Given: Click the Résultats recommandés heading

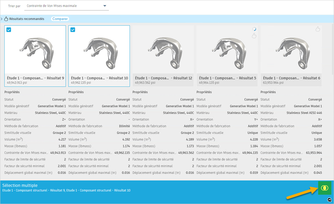Looking at the screenshot, I should 27,19.
